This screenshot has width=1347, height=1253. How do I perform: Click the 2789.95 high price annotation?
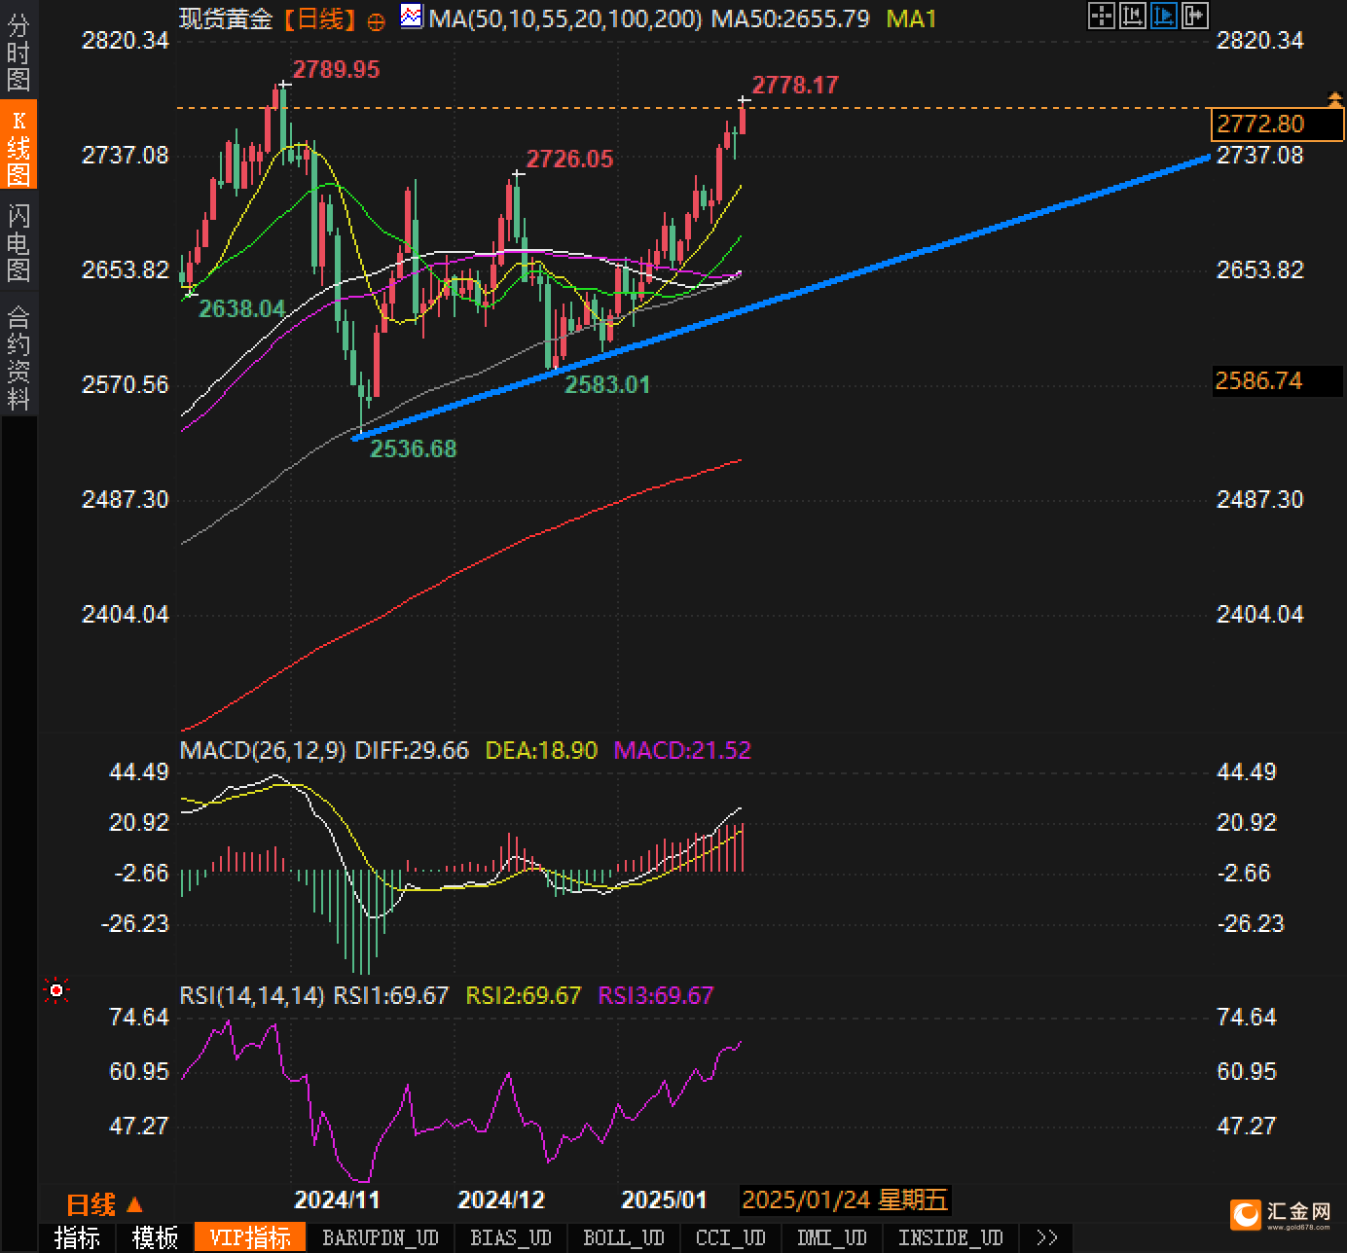click(x=336, y=69)
